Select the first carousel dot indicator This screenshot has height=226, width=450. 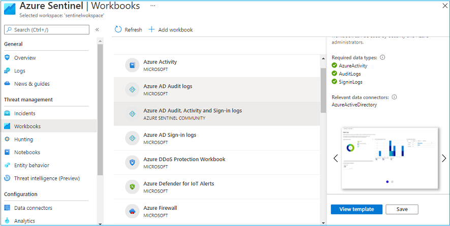pos(388,181)
